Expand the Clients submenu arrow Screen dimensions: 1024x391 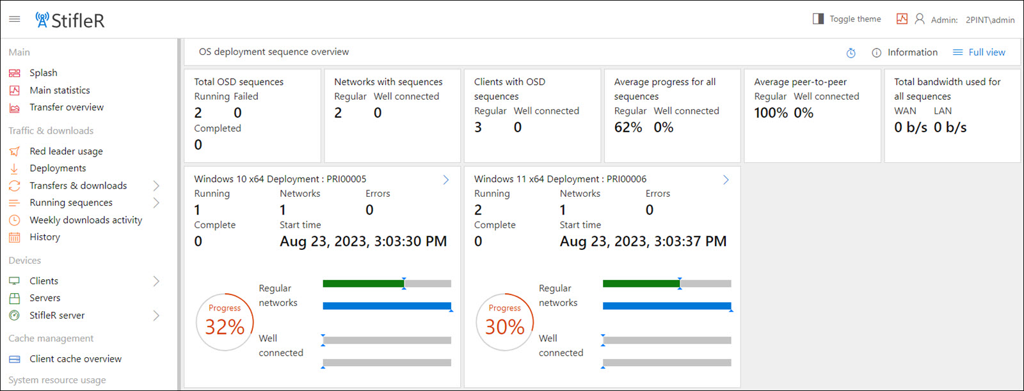point(156,281)
